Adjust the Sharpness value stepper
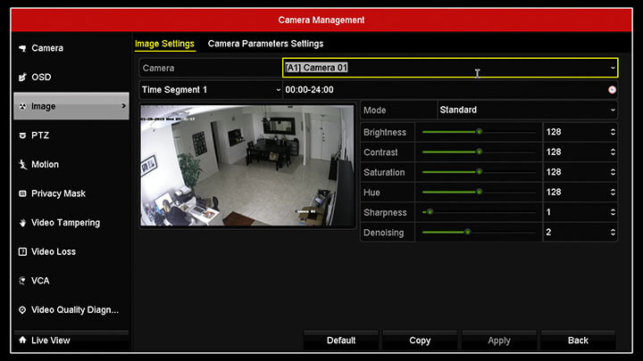Image resolution: width=643 pixels, height=361 pixels. tap(613, 212)
